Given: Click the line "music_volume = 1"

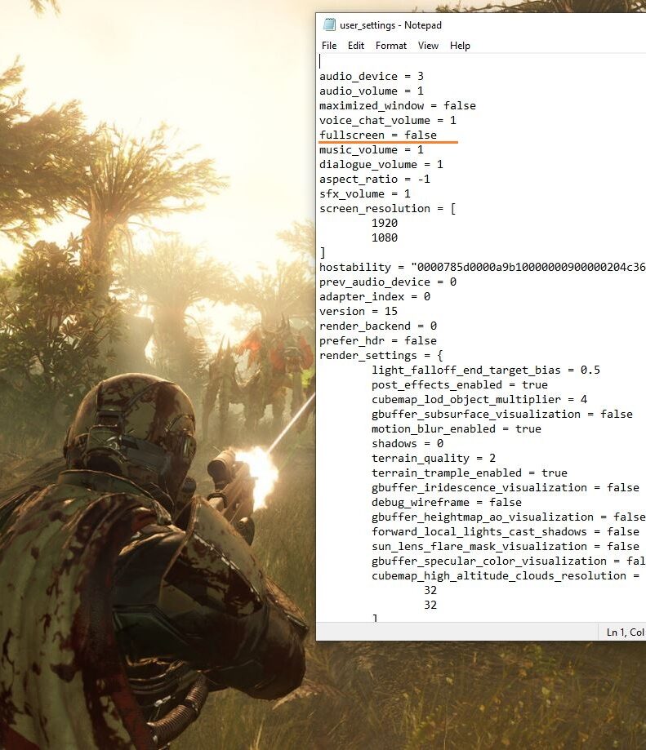Looking at the screenshot, I should tap(372, 149).
